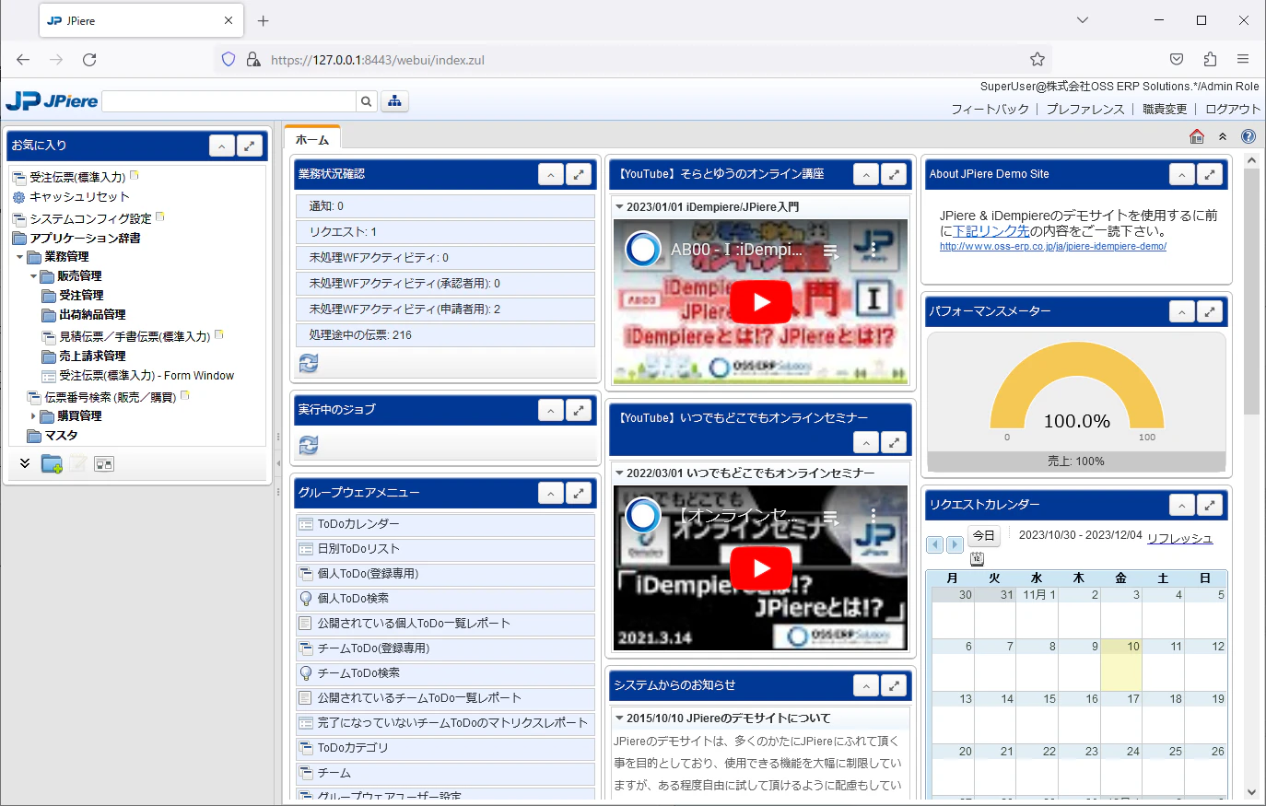
Task: Click the browser reload button
Action: pos(89,60)
